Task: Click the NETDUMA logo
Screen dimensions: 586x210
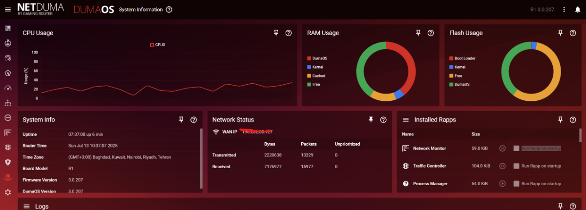Action: point(42,9)
